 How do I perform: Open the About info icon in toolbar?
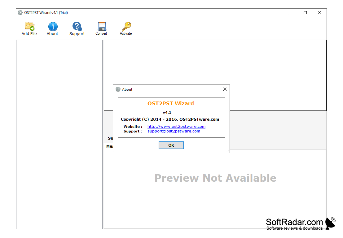click(53, 26)
